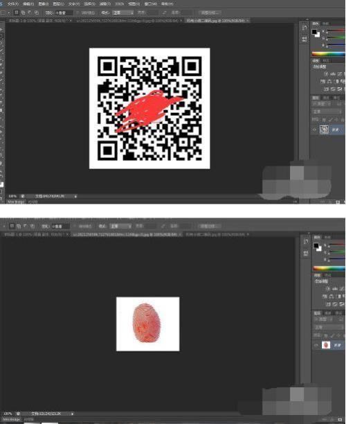The width and height of the screenshot is (346, 424).
Task: Open the 样式 dropdown in bottom options bar
Action: coord(120,226)
